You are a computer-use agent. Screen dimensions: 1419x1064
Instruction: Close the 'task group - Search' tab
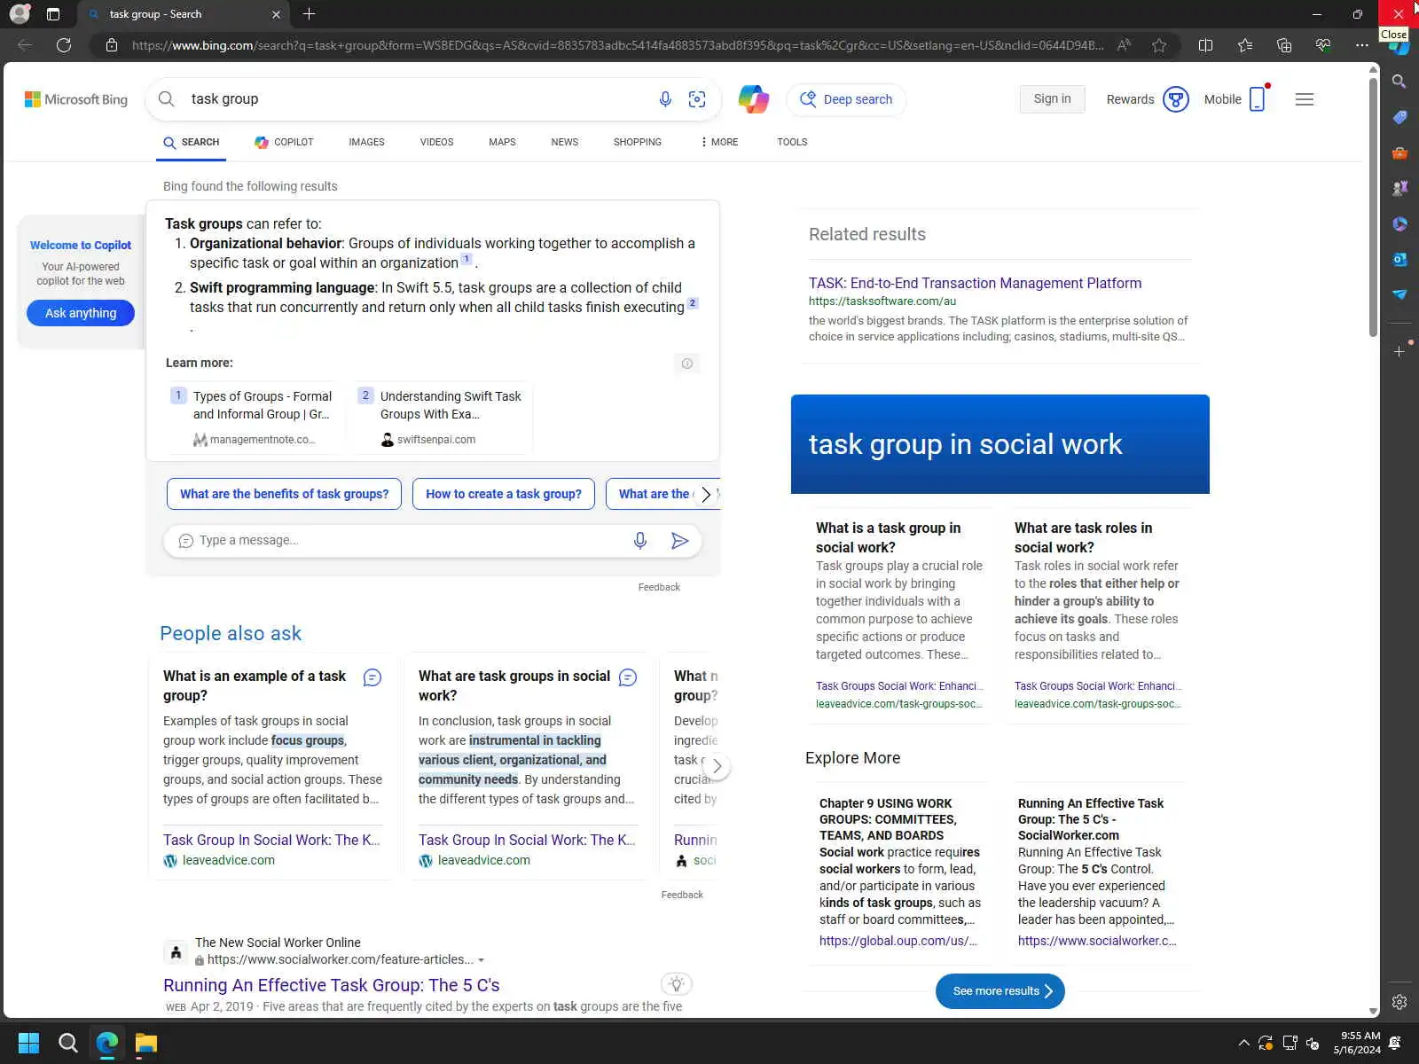[x=276, y=14]
